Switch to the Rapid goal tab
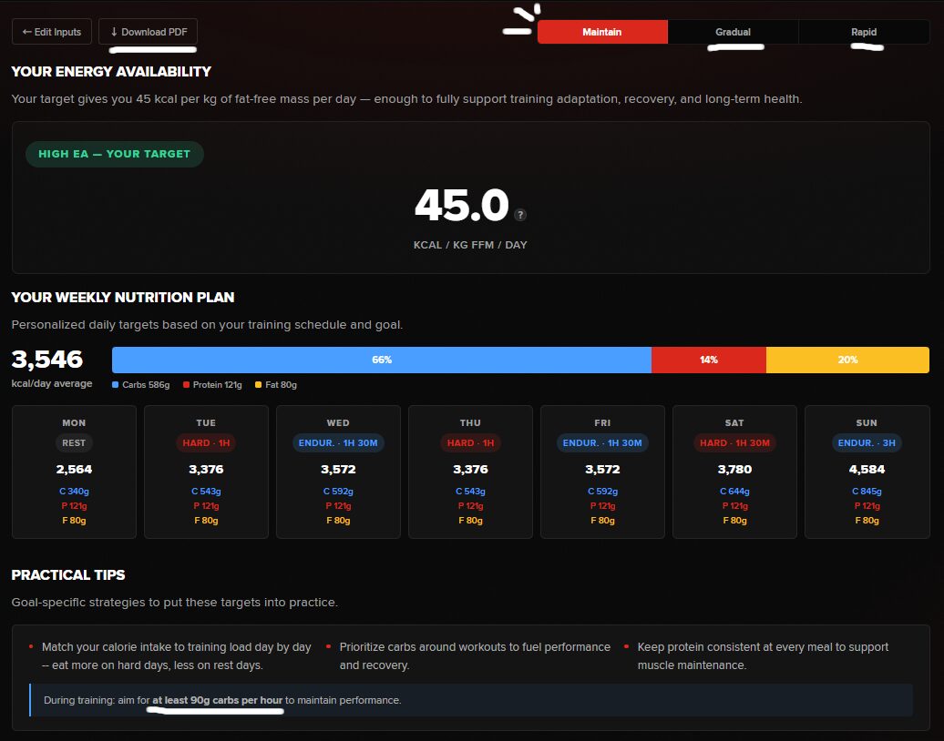Viewport: 944px width, 741px height. pyautogui.click(x=864, y=32)
